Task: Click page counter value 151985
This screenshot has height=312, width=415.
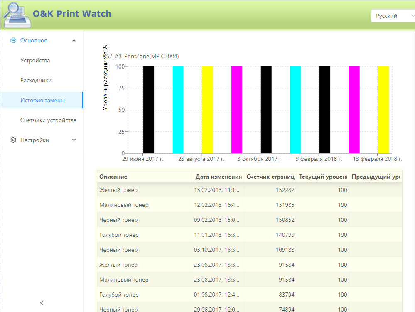Action: [285, 205]
